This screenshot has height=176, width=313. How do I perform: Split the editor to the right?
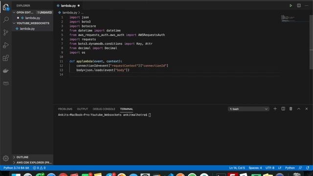coord(299,5)
